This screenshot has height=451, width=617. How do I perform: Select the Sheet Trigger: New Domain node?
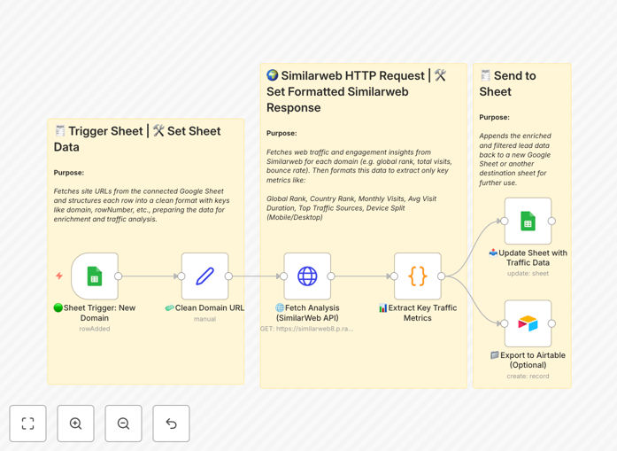(95, 276)
